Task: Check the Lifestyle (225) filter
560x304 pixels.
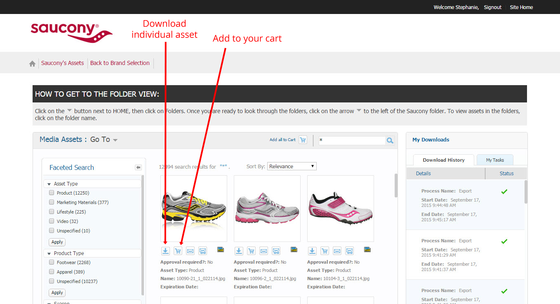Action: [52, 211]
